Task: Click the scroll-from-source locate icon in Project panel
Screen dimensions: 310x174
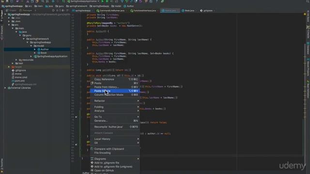Action: pos(53,11)
